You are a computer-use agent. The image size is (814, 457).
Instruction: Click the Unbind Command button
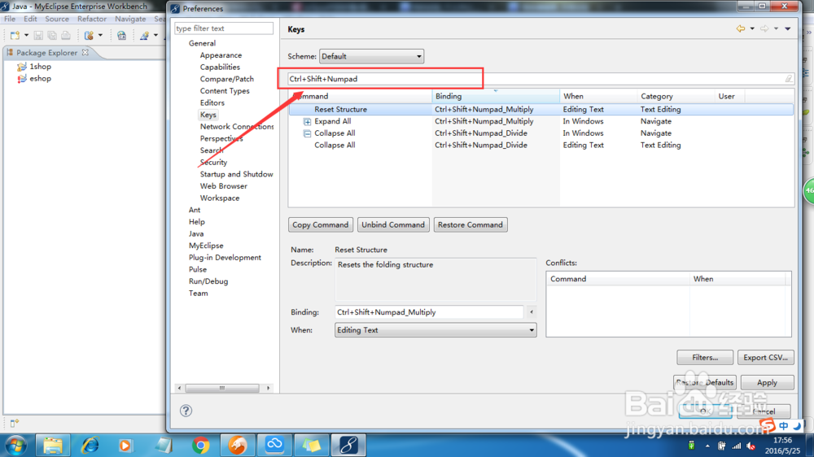[x=393, y=224]
